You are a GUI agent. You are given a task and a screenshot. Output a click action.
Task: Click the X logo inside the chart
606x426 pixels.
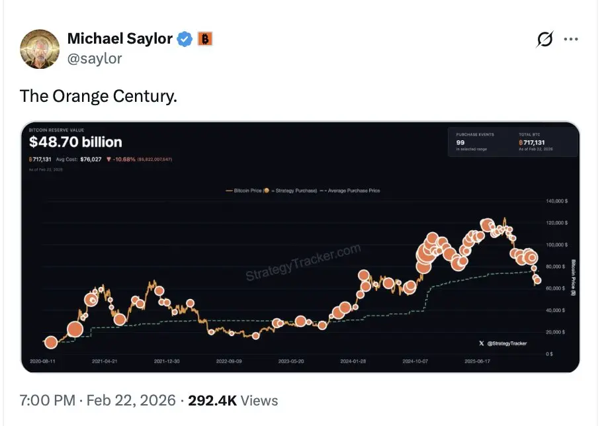482,343
